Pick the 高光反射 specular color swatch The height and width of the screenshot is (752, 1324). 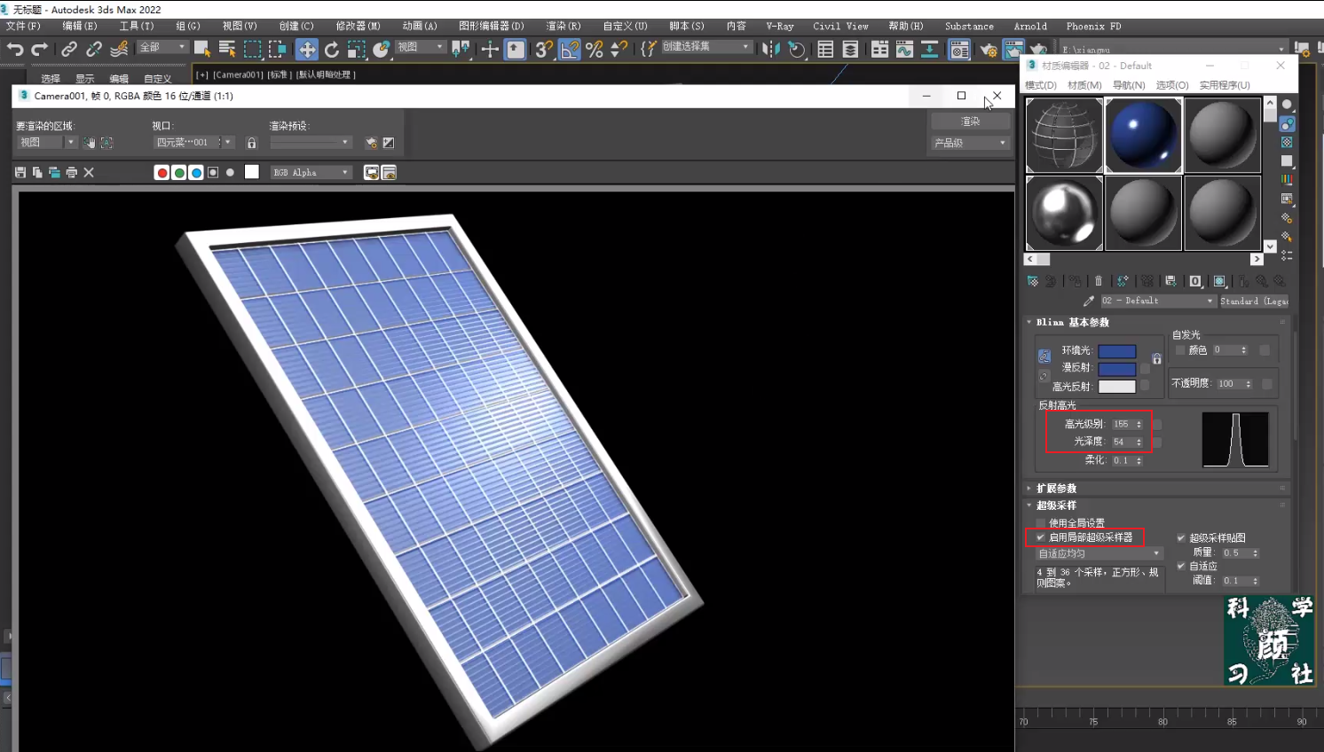(1117, 387)
